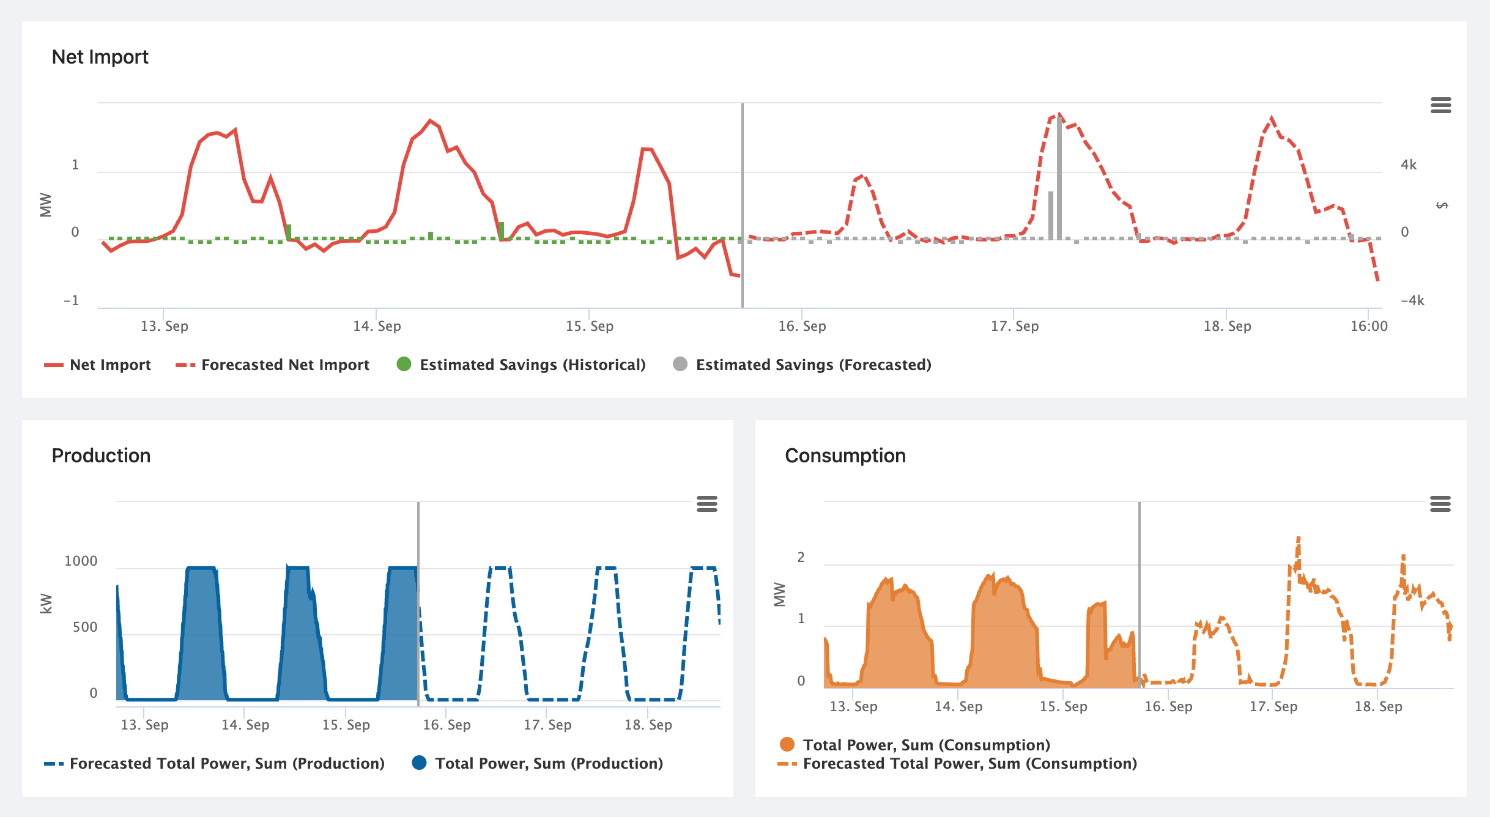Click the blue Production legend dot
1490x817 pixels.
click(x=419, y=763)
